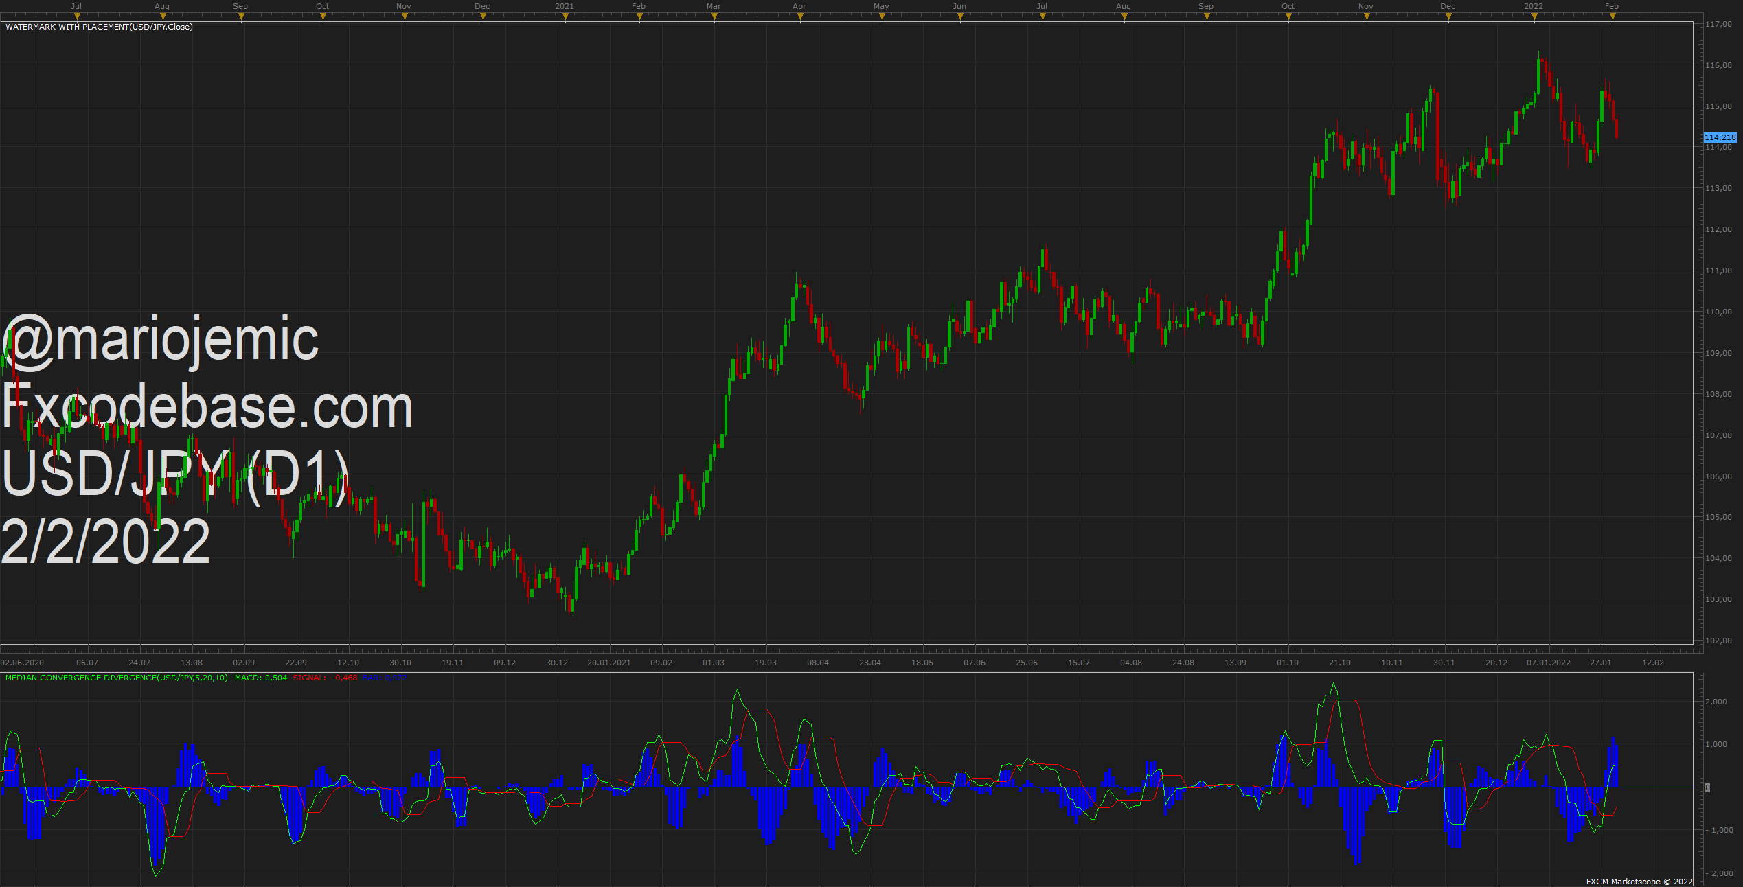Screen dimensions: 1743x887
Task: Click the Jun month marker on top timeline
Action: pyautogui.click(x=960, y=6)
